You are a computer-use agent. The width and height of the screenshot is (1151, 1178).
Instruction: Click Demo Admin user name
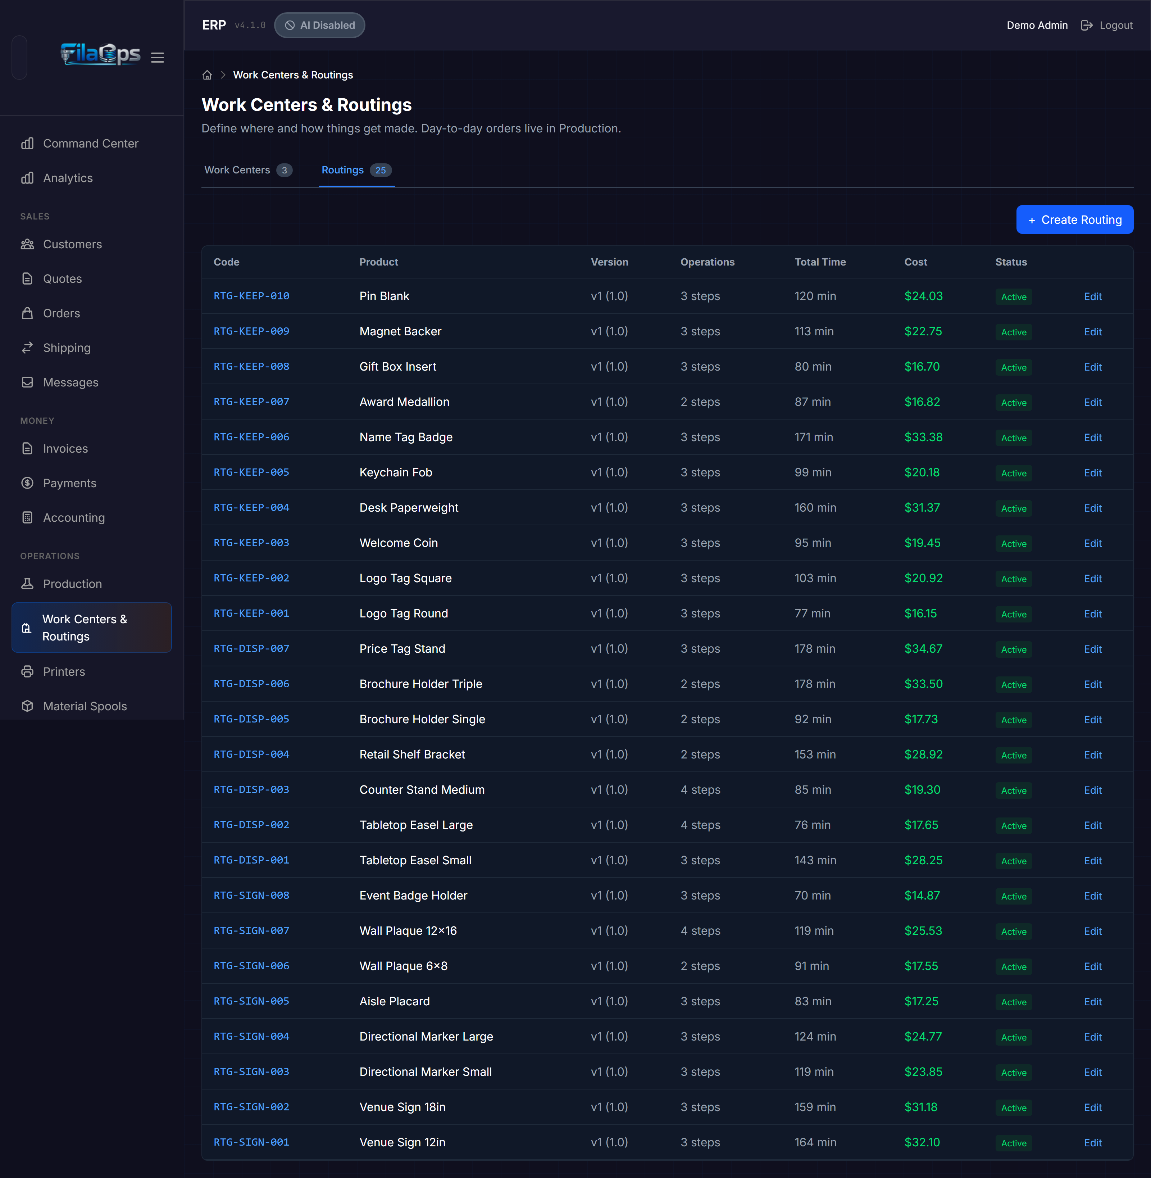click(x=1037, y=26)
